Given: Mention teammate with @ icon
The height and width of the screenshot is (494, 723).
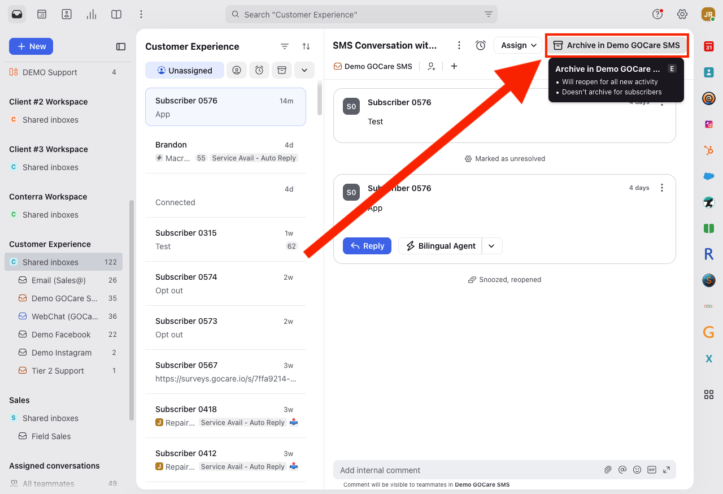Looking at the screenshot, I should tap(622, 470).
